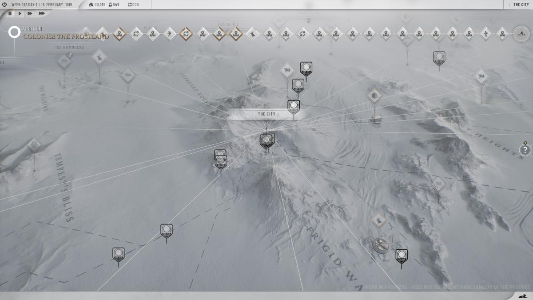Viewport: 533px width, 300px height.
Task: Select the expedition marker beside the compass site
Action: pos(402,257)
